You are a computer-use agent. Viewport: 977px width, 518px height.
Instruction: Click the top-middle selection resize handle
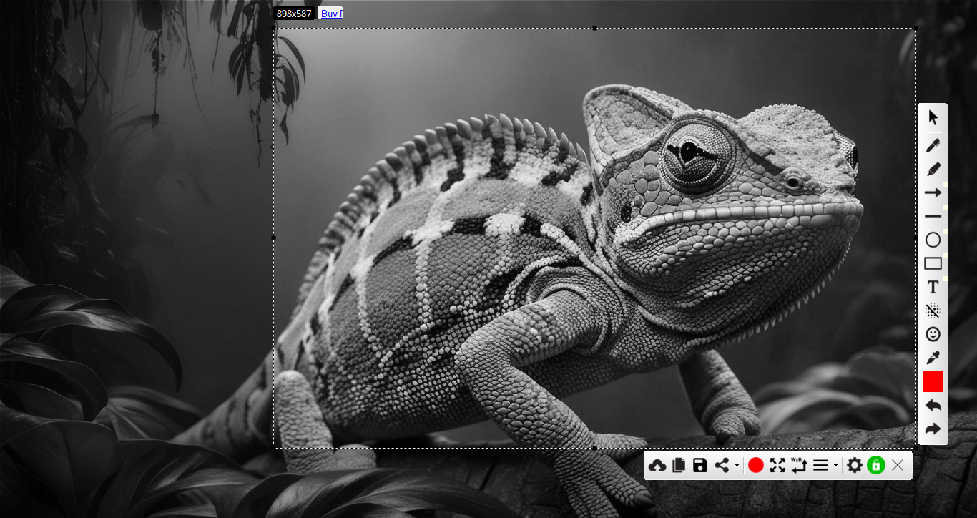595,29
